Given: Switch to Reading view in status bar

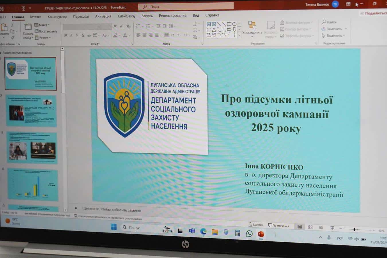Looking at the screenshot, I should (321, 227).
